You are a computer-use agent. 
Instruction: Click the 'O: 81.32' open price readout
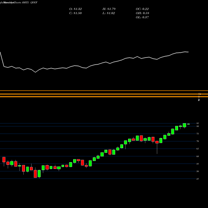75,9
